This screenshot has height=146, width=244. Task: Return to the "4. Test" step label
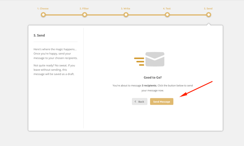[167, 8]
